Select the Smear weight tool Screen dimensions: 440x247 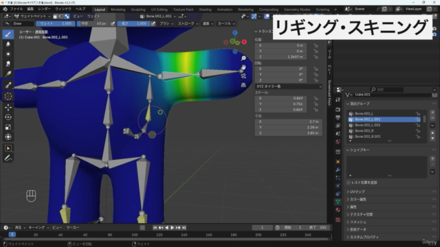(x=8, y=64)
